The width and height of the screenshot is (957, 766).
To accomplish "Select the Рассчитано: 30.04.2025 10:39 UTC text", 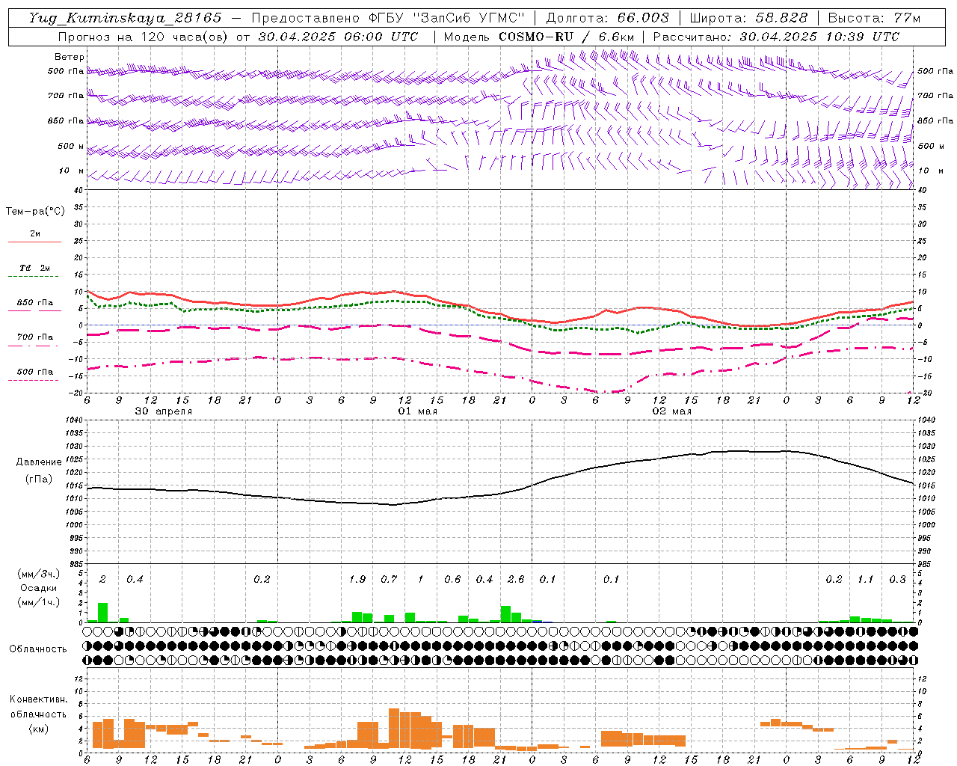I will (776, 37).
